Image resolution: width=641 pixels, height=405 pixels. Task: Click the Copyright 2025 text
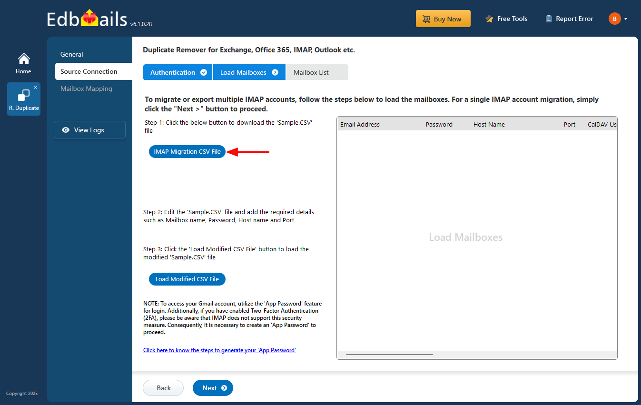pos(22,394)
